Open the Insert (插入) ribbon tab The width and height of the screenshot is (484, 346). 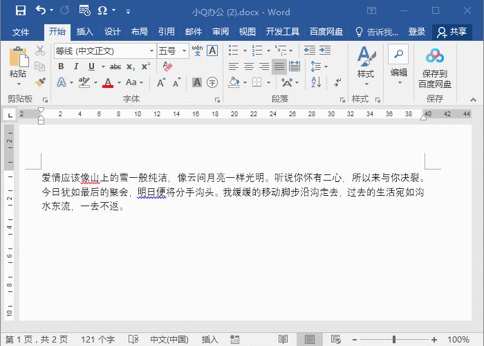tap(84, 32)
